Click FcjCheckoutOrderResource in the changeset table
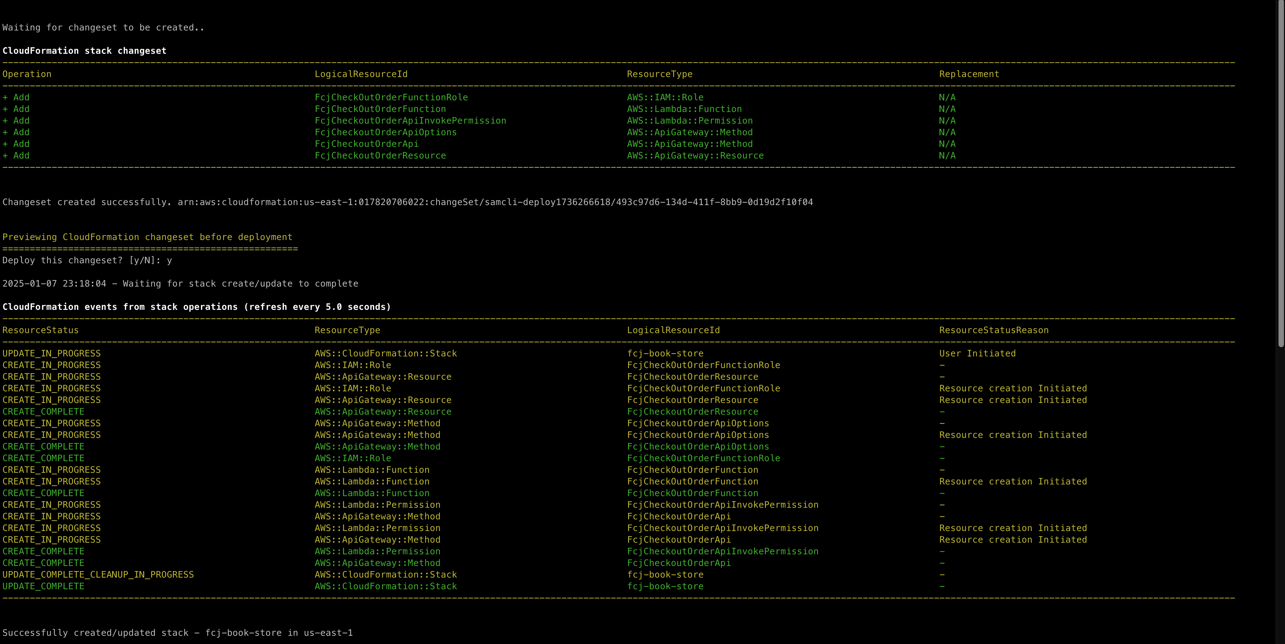The height and width of the screenshot is (644, 1285). (380, 156)
